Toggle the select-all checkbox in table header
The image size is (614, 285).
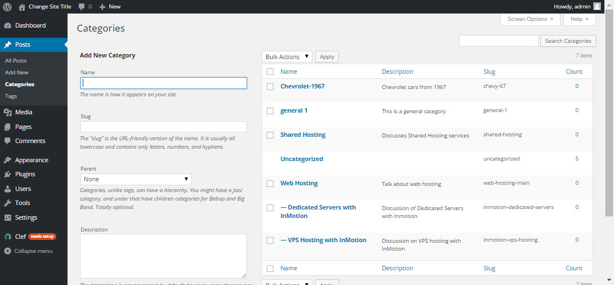tap(270, 72)
